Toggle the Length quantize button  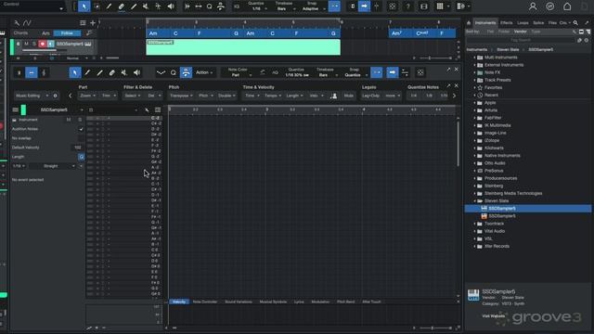81,157
